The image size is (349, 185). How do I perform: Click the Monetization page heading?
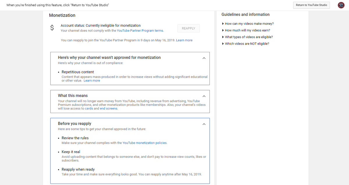[62, 15]
